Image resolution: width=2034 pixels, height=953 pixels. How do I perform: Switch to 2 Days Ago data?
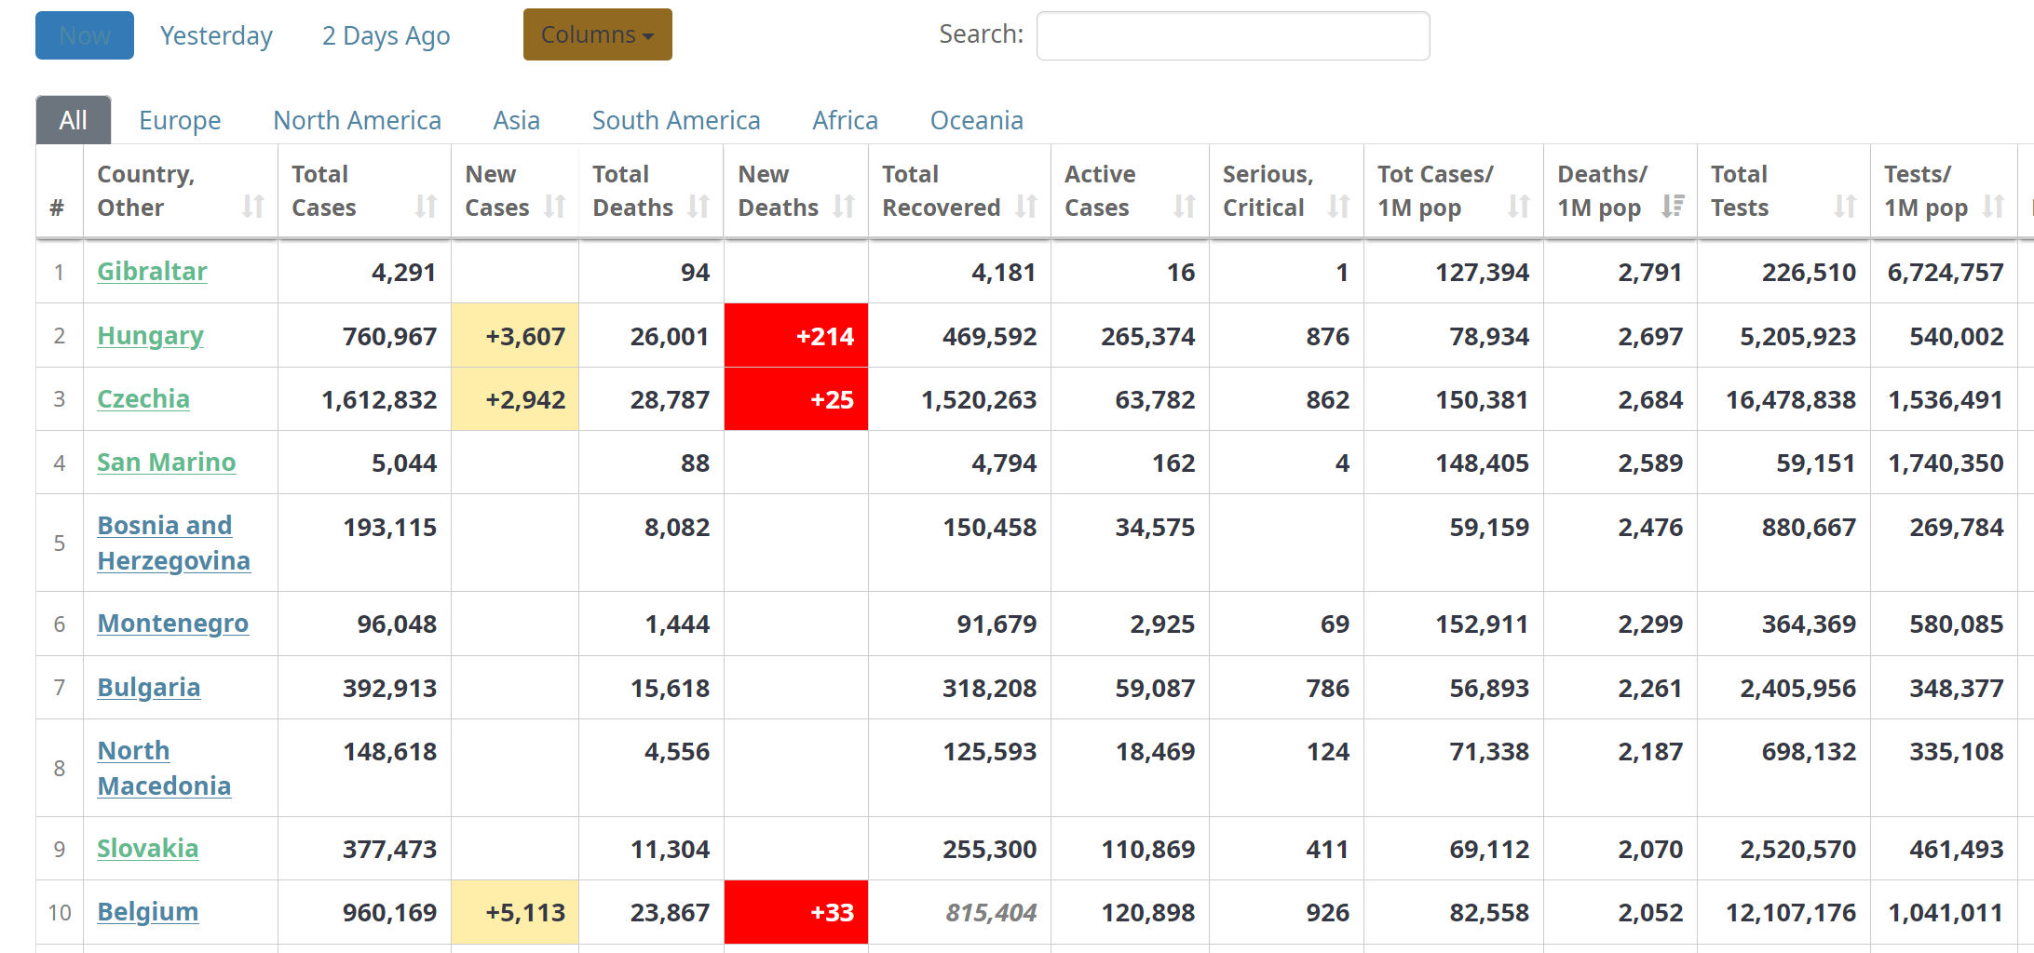(386, 35)
